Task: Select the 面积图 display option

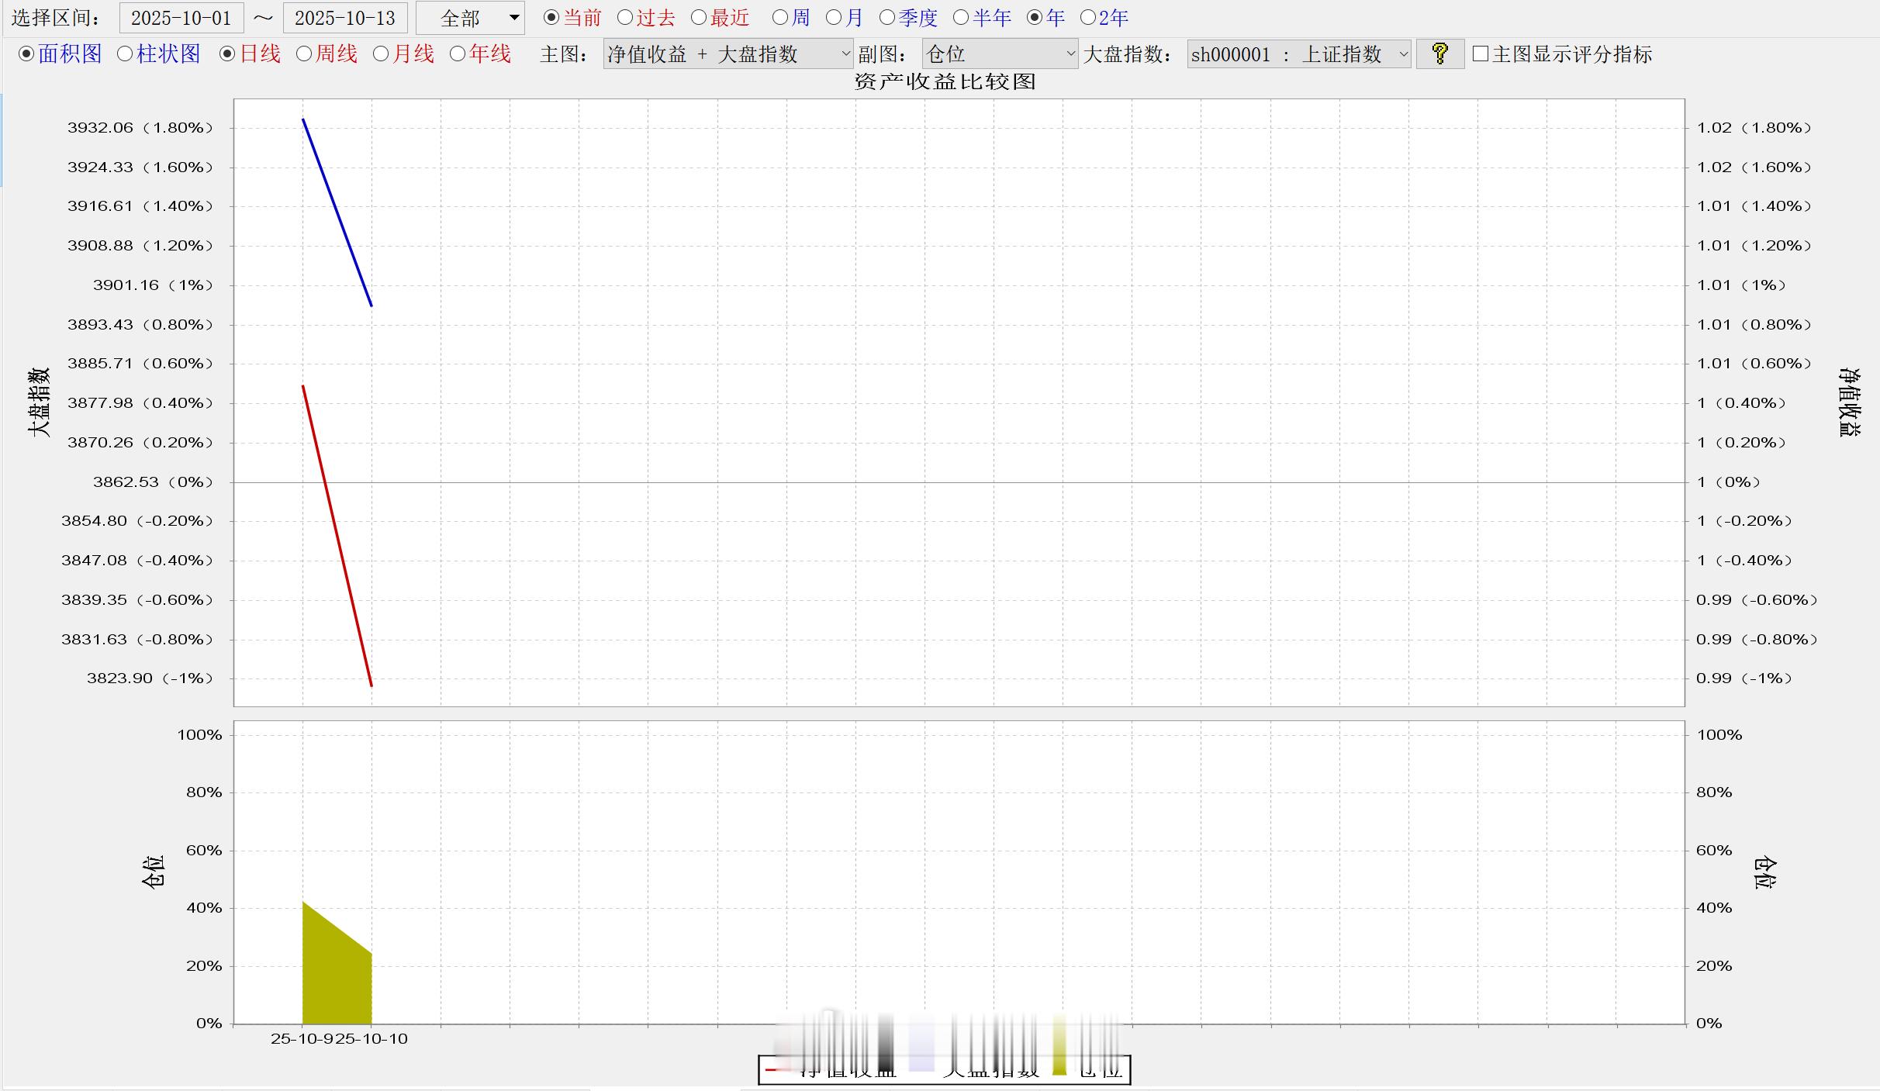Action: (x=26, y=54)
